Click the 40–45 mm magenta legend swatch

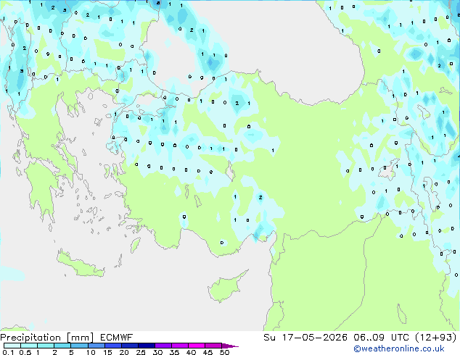(x=197, y=346)
